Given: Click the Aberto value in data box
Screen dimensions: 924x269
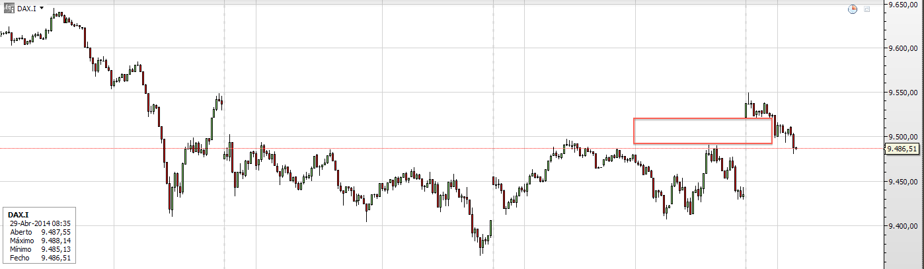Looking at the screenshot, I should [56, 233].
